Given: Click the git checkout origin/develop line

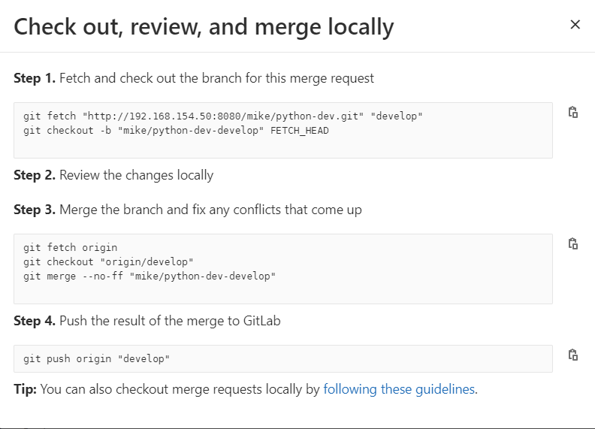Looking at the screenshot, I should 108,262.
